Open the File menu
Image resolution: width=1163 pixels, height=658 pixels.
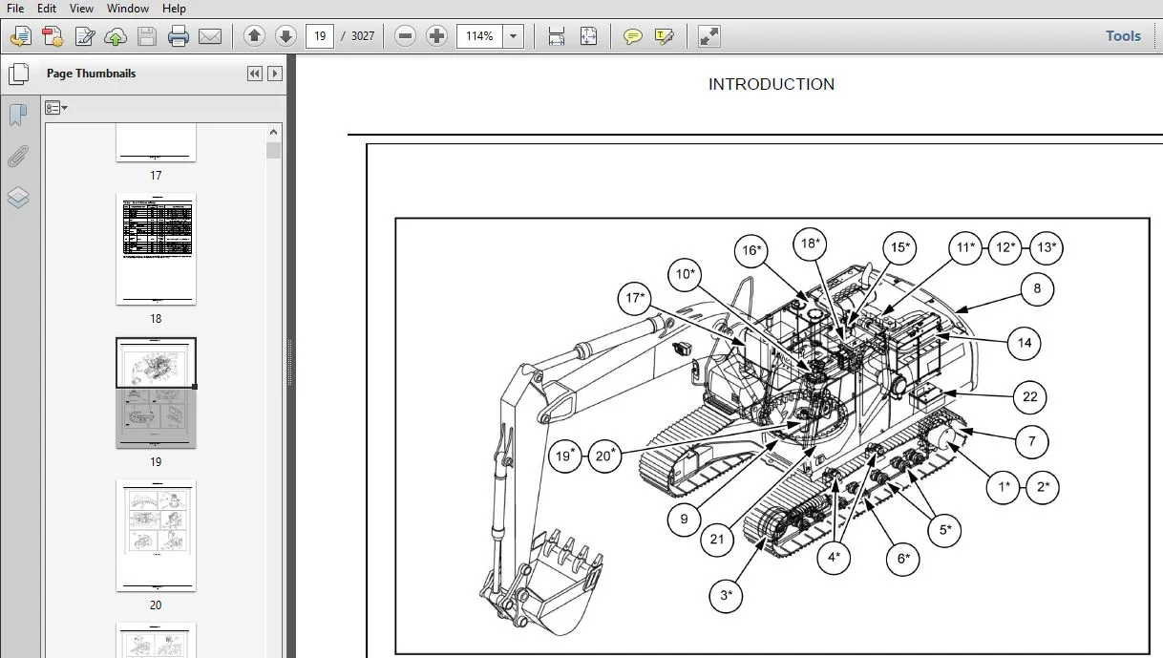pyautogui.click(x=15, y=9)
